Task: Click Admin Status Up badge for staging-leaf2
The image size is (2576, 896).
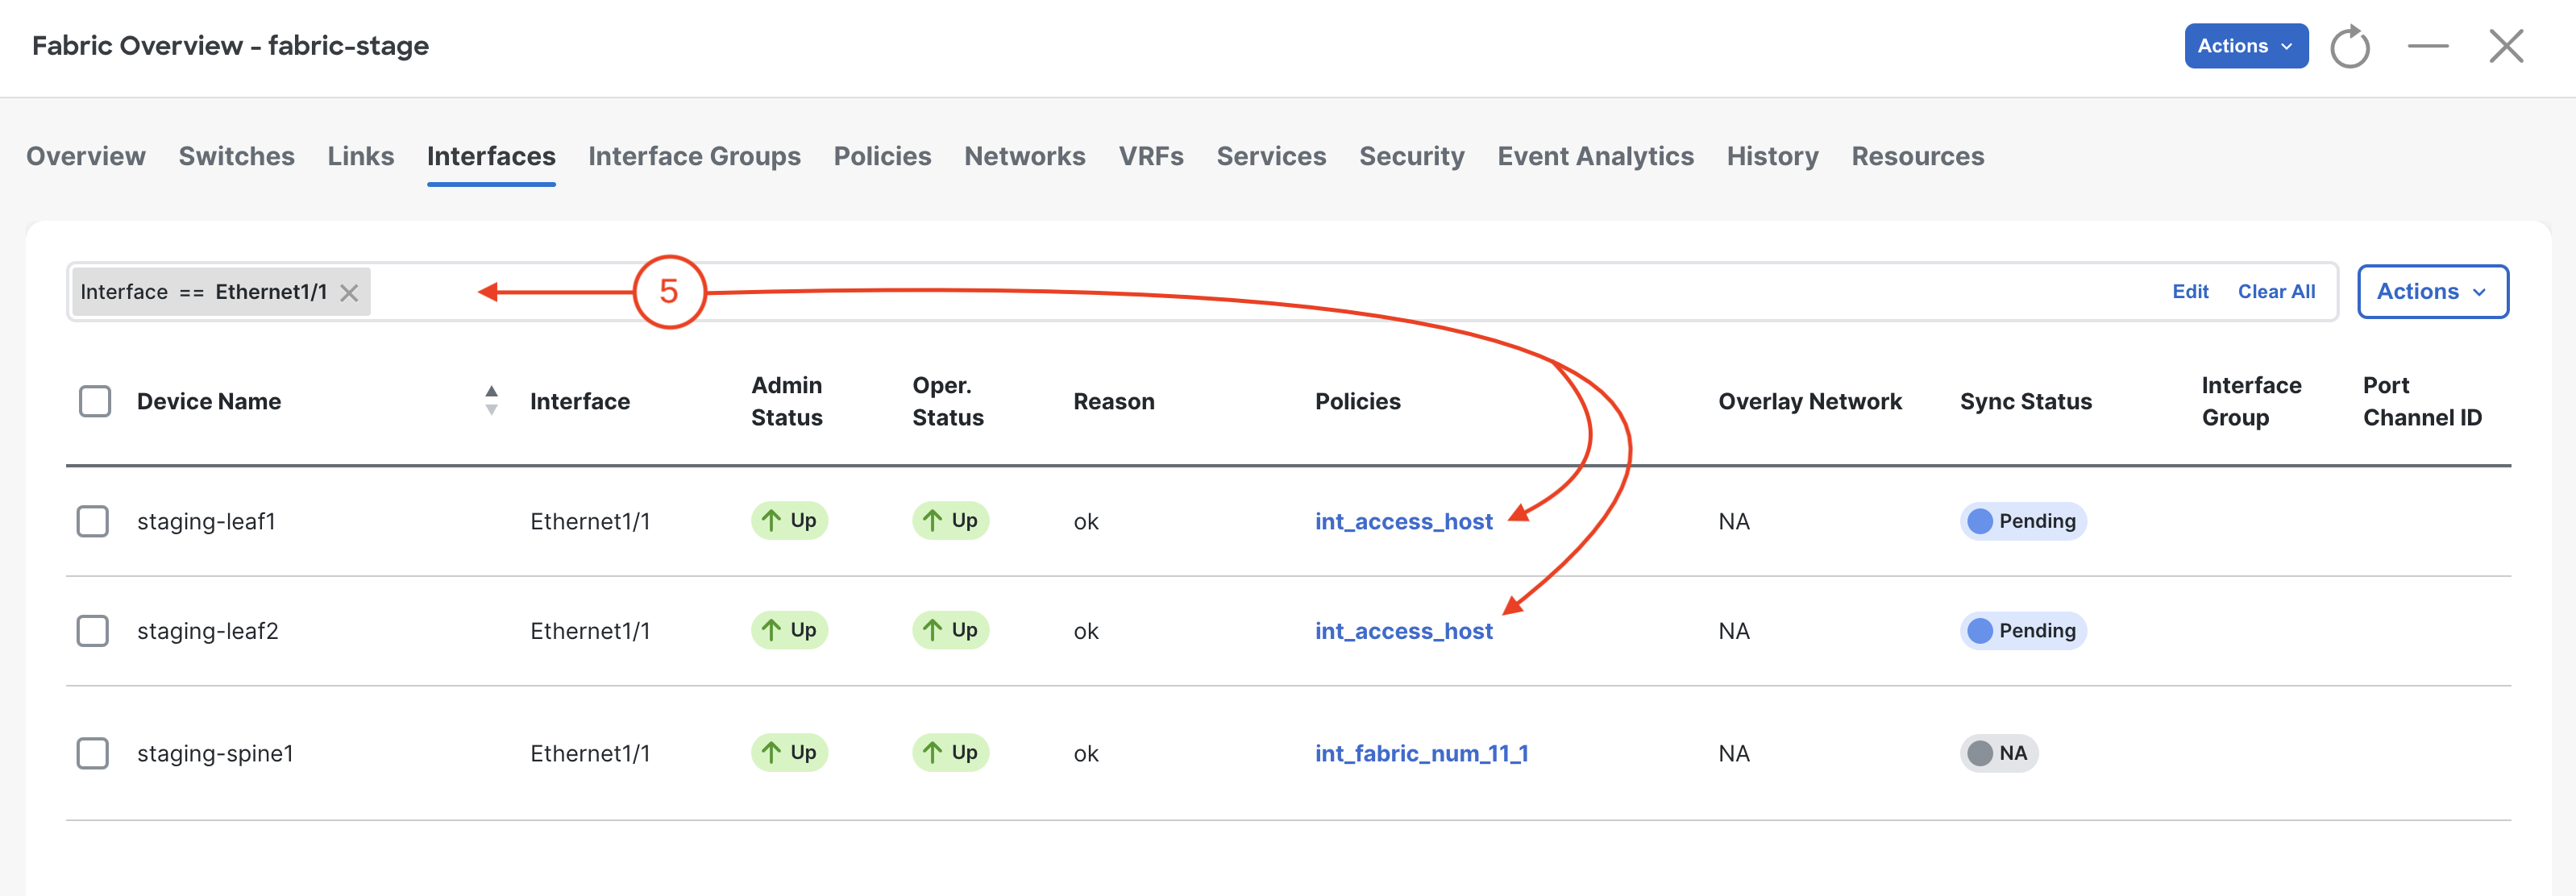Action: (789, 630)
